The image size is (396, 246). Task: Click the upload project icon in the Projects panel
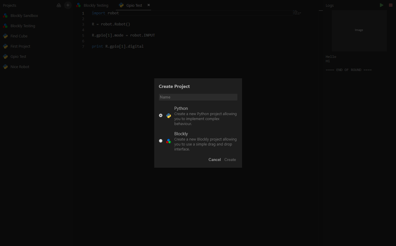tap(59, 5)
